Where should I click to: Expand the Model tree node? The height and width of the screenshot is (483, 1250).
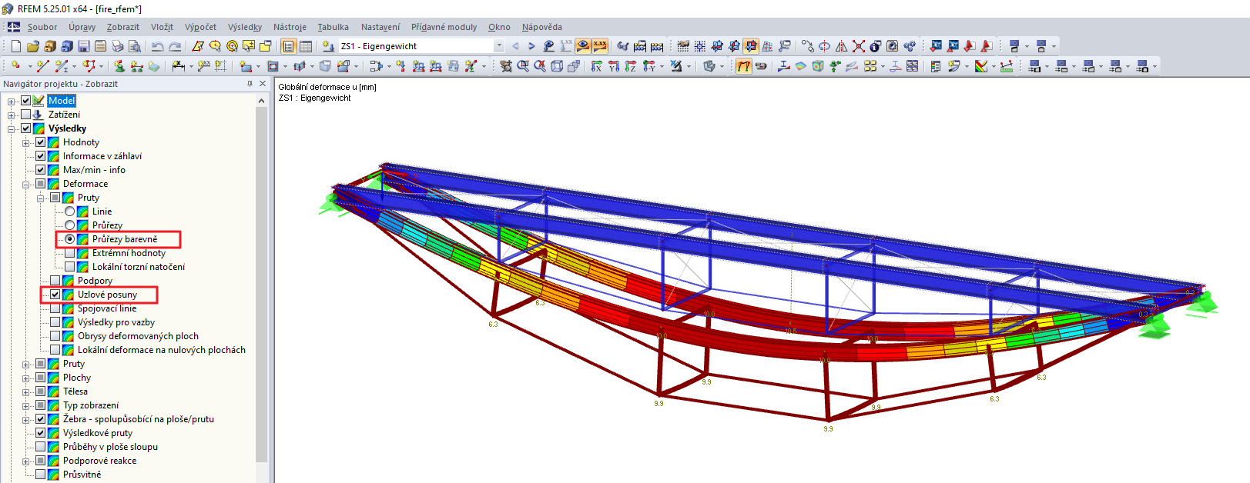[x=12, y=101]
